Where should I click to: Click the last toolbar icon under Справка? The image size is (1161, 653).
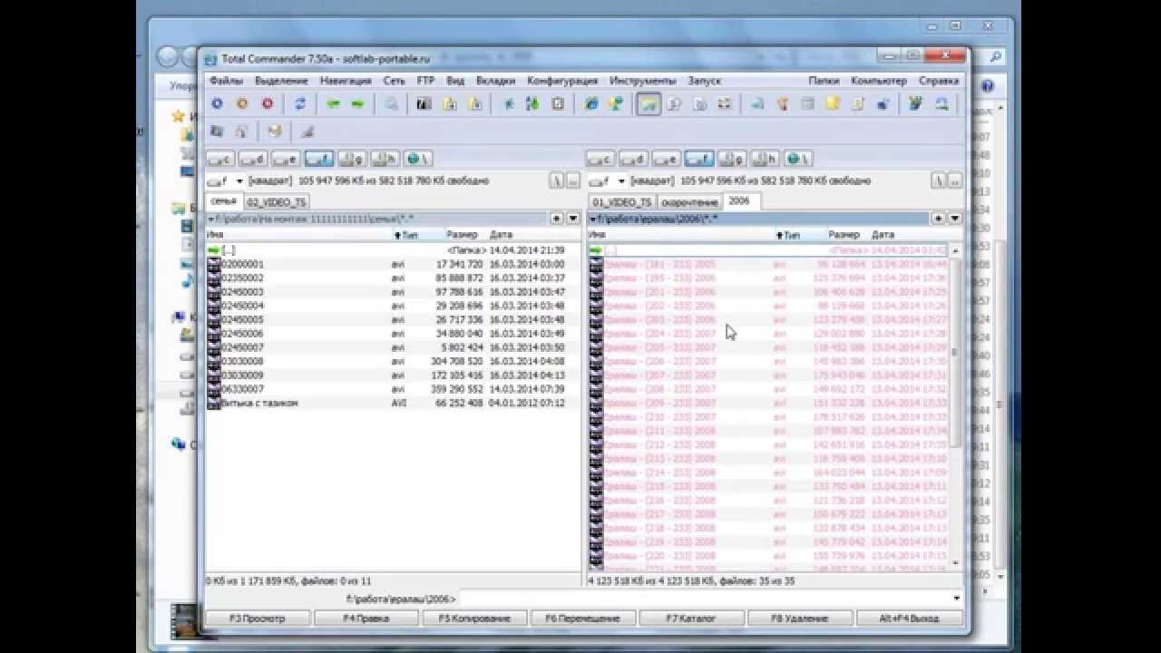[941, 104]
